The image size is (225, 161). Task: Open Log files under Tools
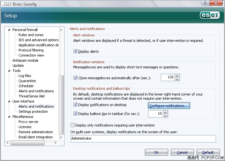25,76
